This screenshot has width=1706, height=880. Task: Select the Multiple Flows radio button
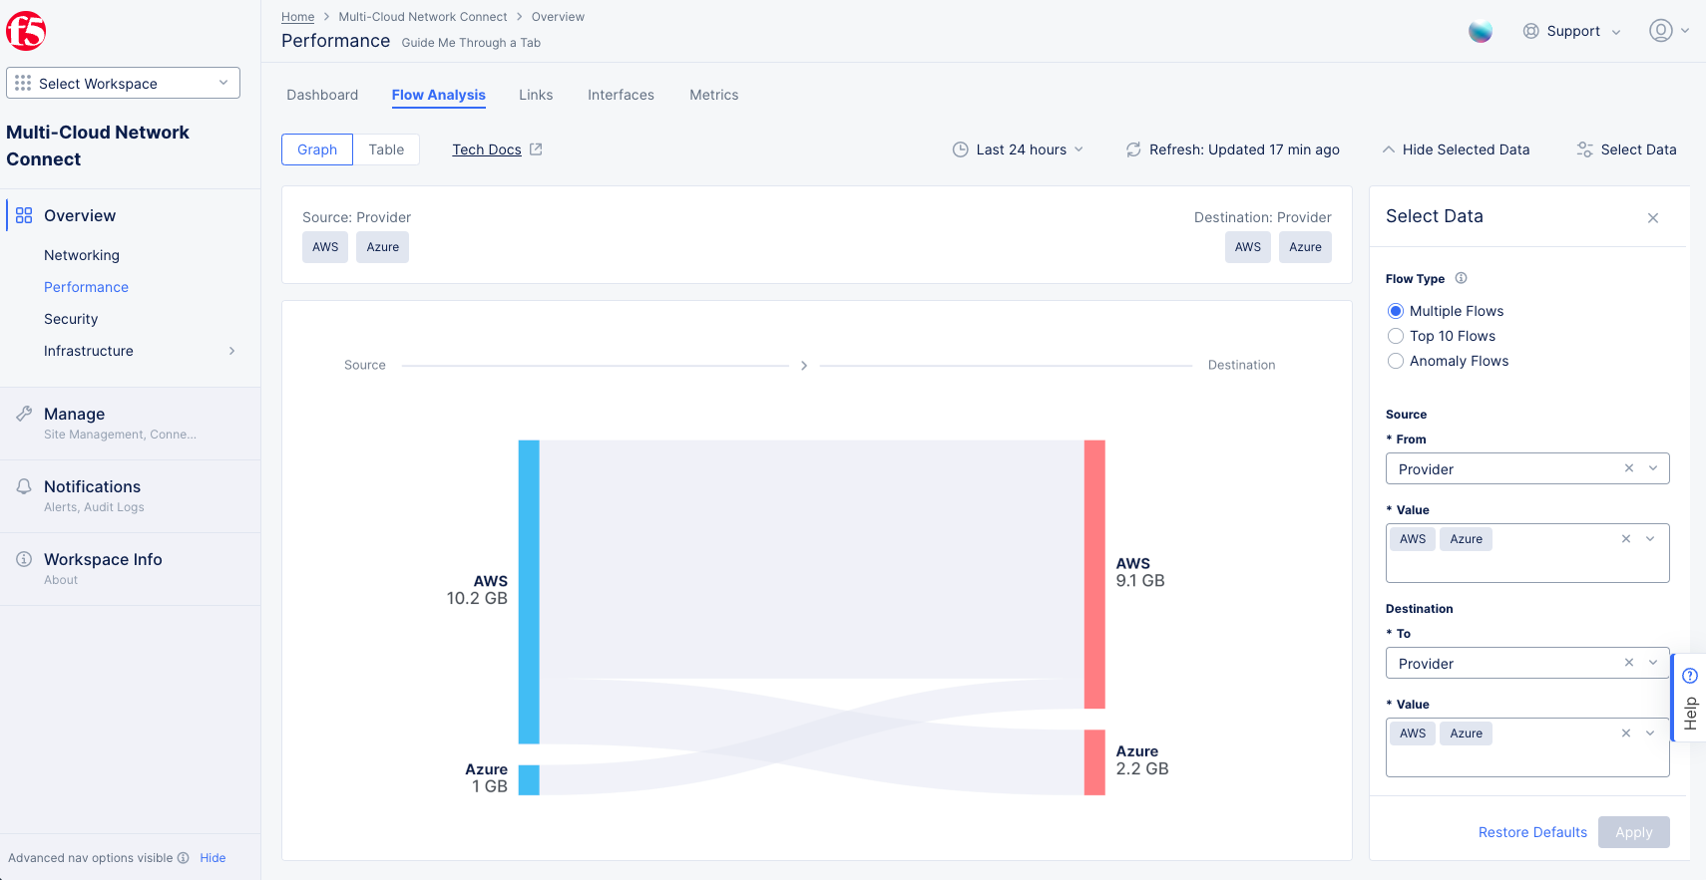[1396, 311]
